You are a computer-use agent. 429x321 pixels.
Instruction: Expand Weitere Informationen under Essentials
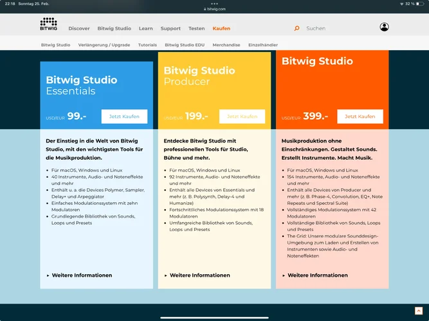(82, 275)
